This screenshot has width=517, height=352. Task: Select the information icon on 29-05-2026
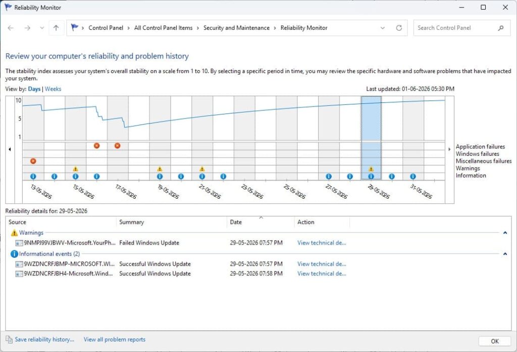[x=371, y=177]
